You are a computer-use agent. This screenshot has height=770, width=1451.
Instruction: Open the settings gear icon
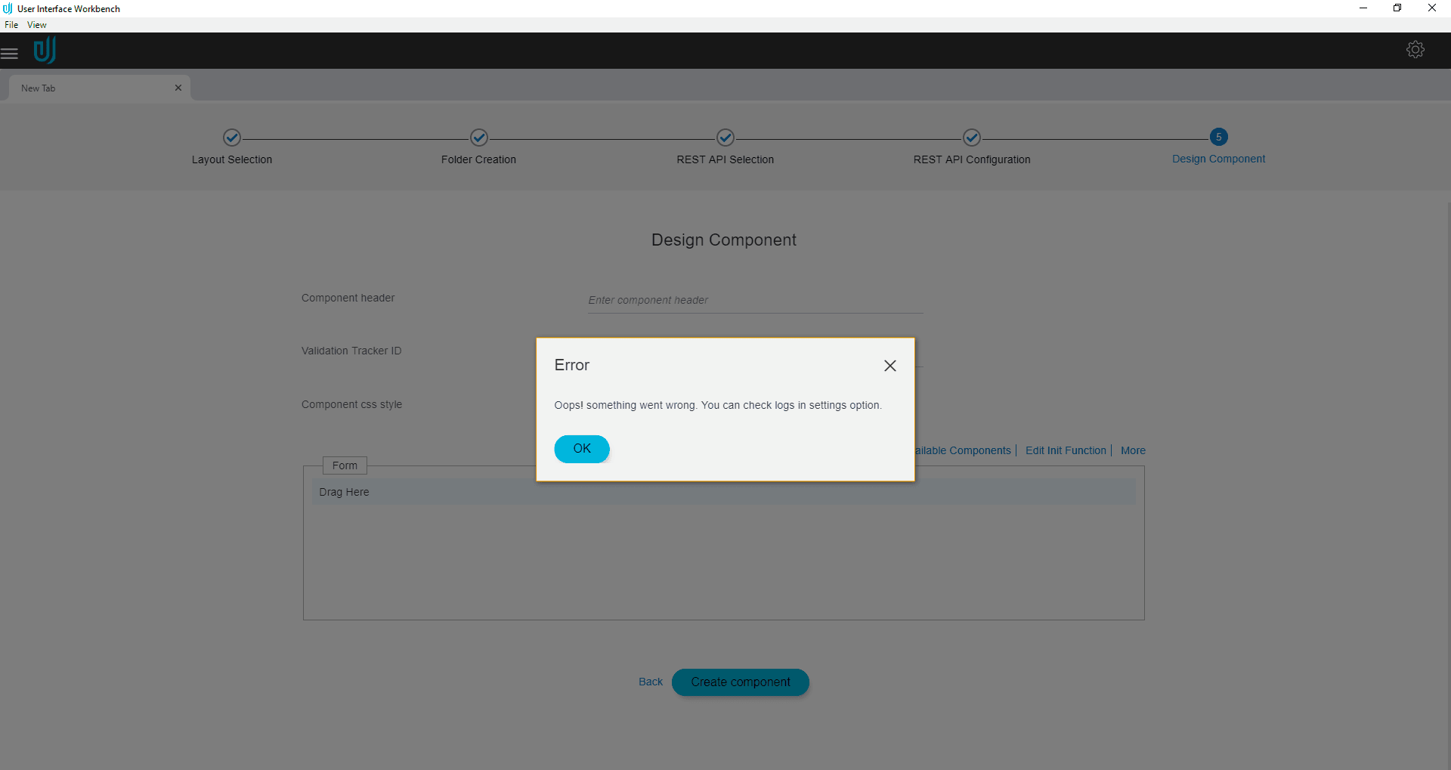pyautogui.click(x=1415, y=49)
